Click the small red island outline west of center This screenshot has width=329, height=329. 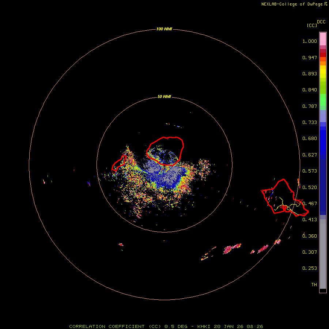coord(119,163)
